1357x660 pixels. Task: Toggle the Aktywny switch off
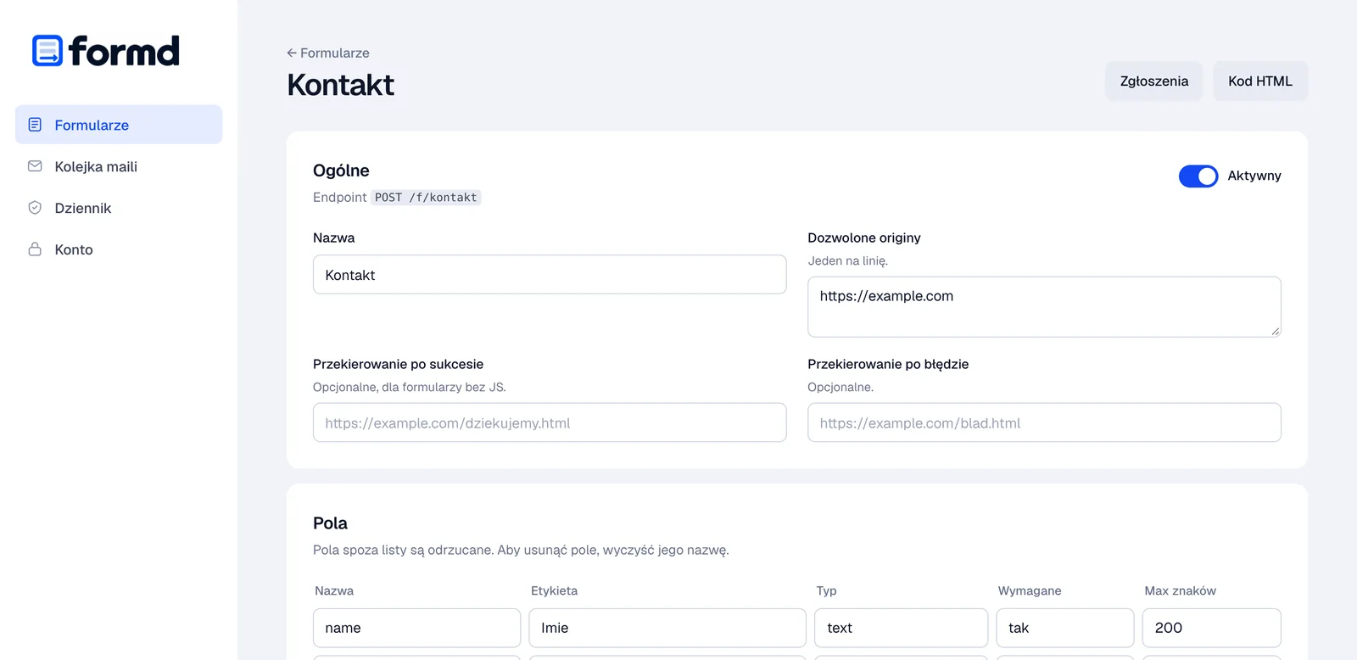pyautogui.click(x=1198, y=176)
